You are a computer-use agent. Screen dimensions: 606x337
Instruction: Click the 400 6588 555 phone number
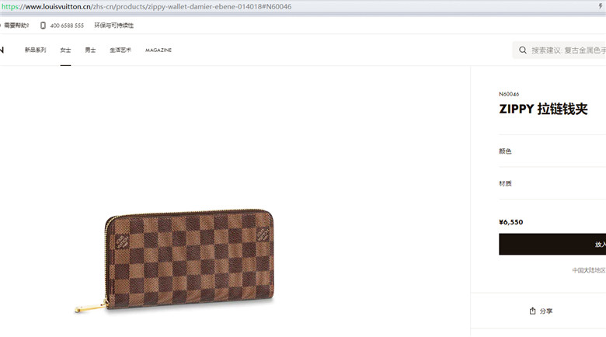click(x=67, y=26)
